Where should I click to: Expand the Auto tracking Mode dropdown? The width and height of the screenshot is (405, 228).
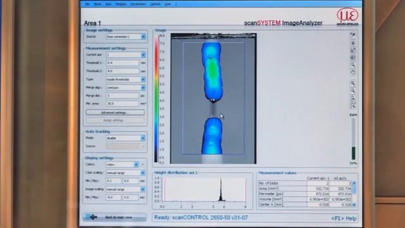pyautogui.click(x=143, y=138)
